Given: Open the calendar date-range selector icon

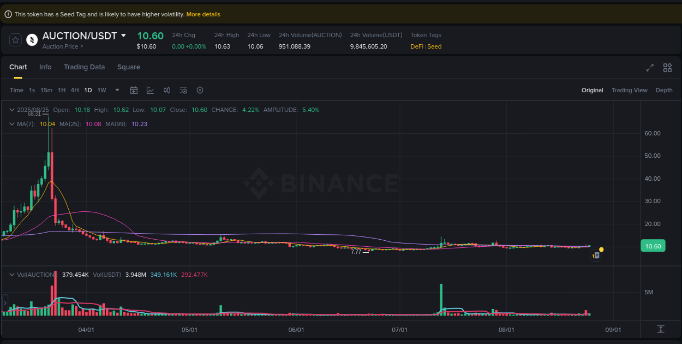Looking at the screenshot, I should click(x=134, y=90).
